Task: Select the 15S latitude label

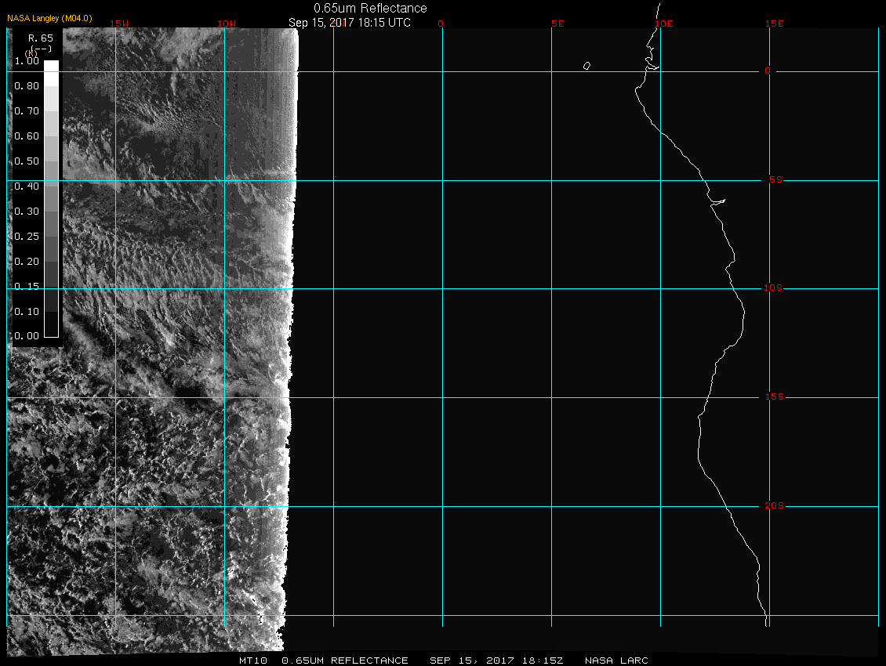Action: pyautogui.click(x=774, y=397)
